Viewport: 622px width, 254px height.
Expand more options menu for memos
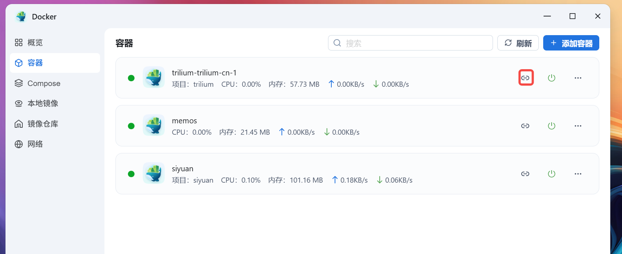tap(578, 126)
